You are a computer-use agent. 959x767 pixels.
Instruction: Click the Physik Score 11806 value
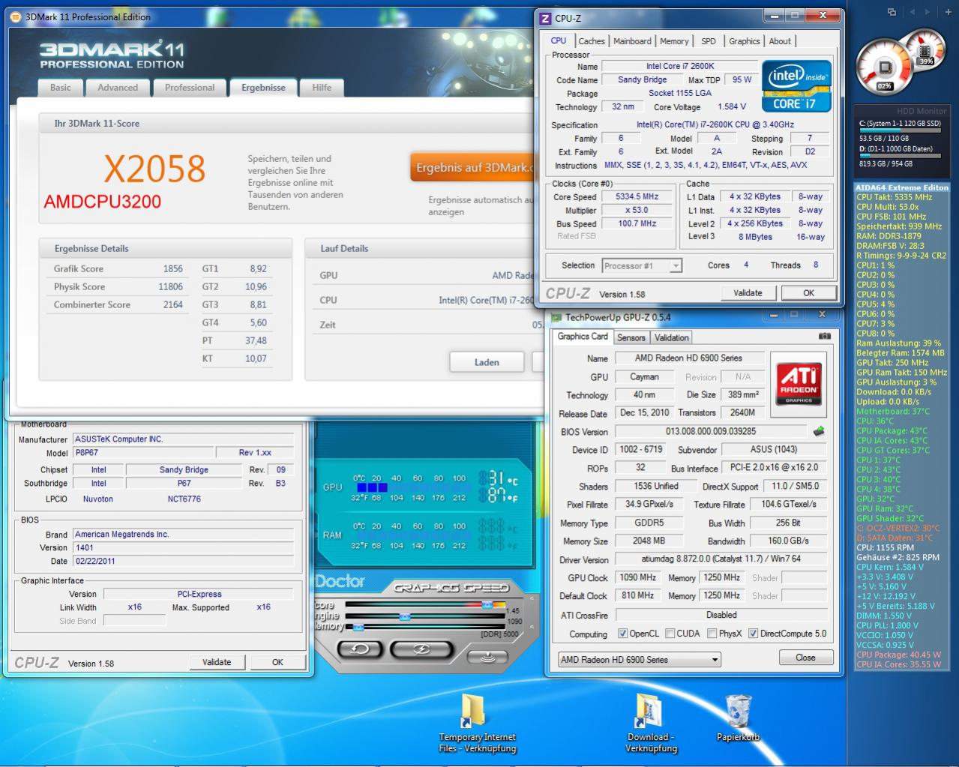click(170, 286)
